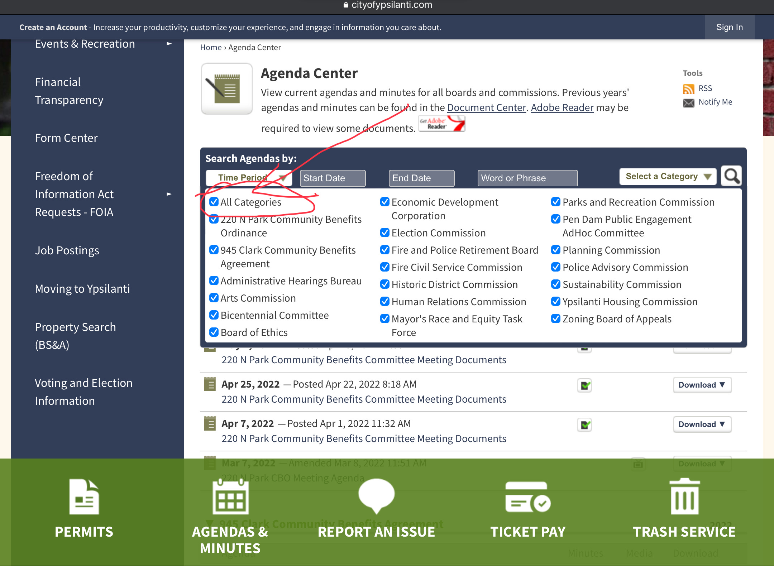Open minutes icon for Apr 25, 2022
The width and height of the screenshot is (774, 566).
click(x=584, y=385)
